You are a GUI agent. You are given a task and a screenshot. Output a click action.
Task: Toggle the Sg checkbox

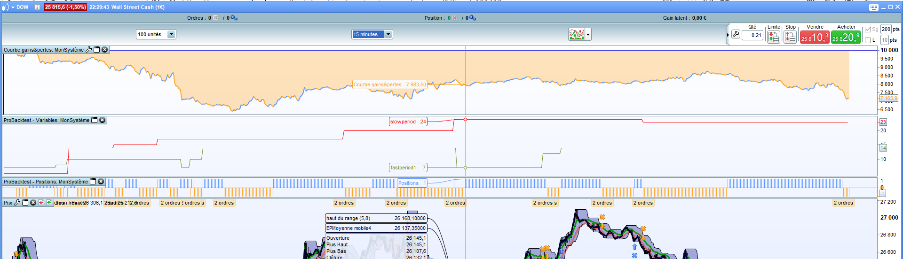[x=868, y=29]
